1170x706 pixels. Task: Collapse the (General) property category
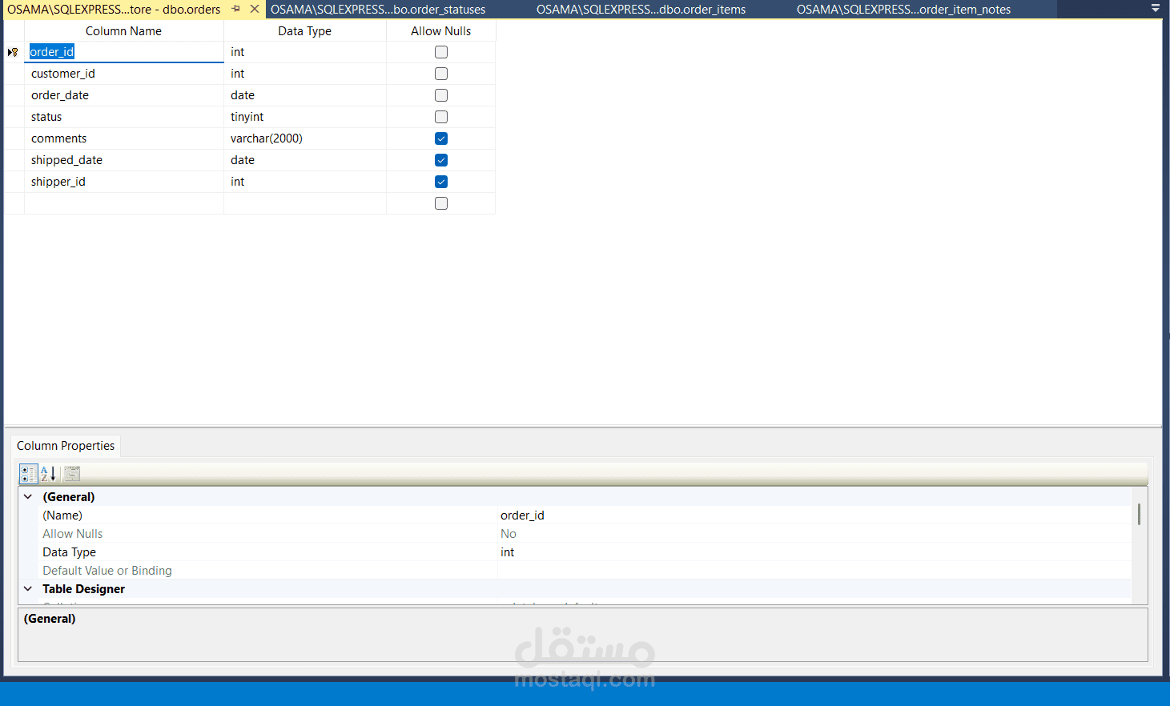point(28,497)
